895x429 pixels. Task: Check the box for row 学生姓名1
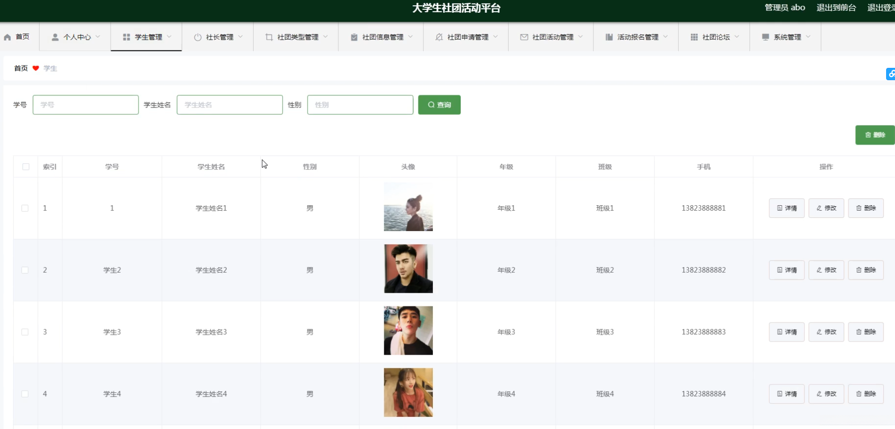point(25,208)
